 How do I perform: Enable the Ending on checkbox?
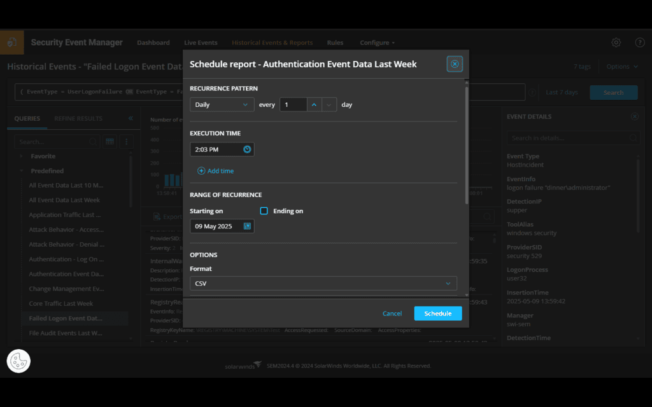(x=264, y=210)
